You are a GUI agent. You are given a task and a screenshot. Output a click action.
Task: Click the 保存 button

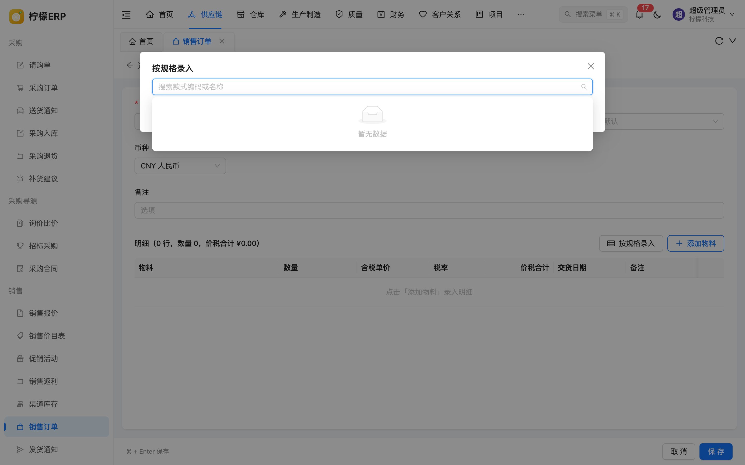coord(716,452)
